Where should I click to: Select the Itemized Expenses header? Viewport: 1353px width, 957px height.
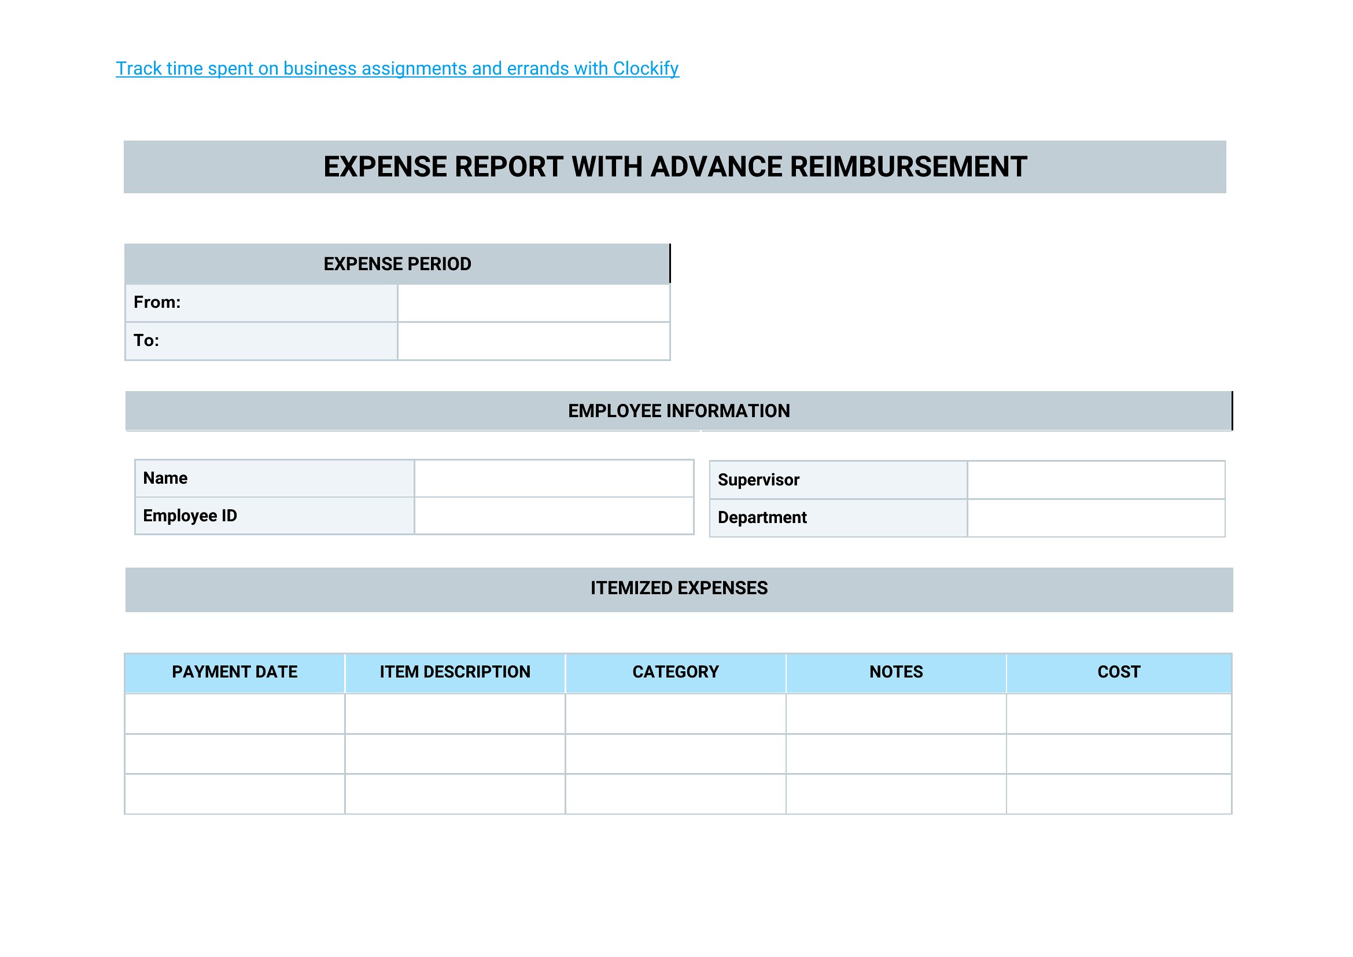(679, 589)
